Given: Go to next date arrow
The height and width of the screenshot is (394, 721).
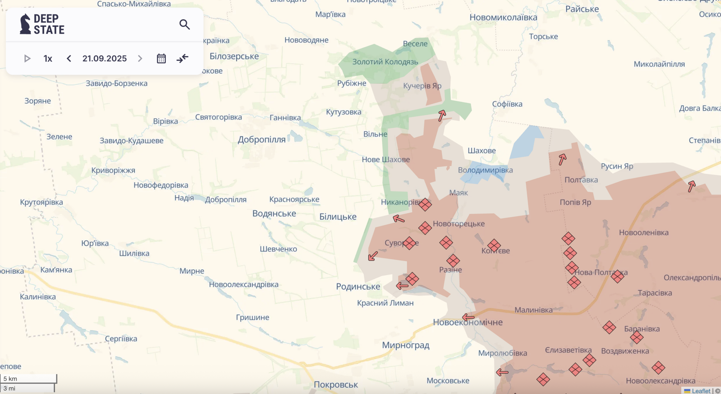Looking at the screenshot, I should (140, 58).
